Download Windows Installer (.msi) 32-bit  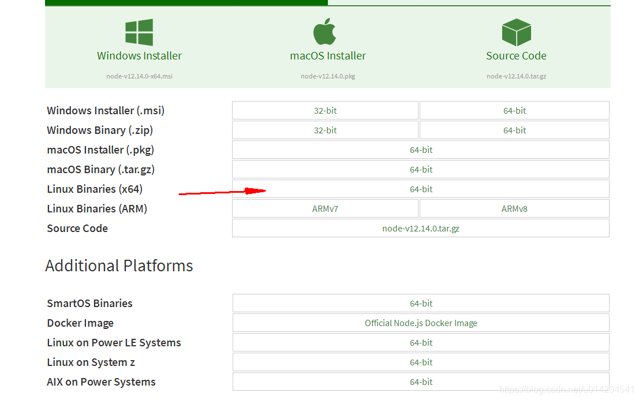[x=325, y=110]
